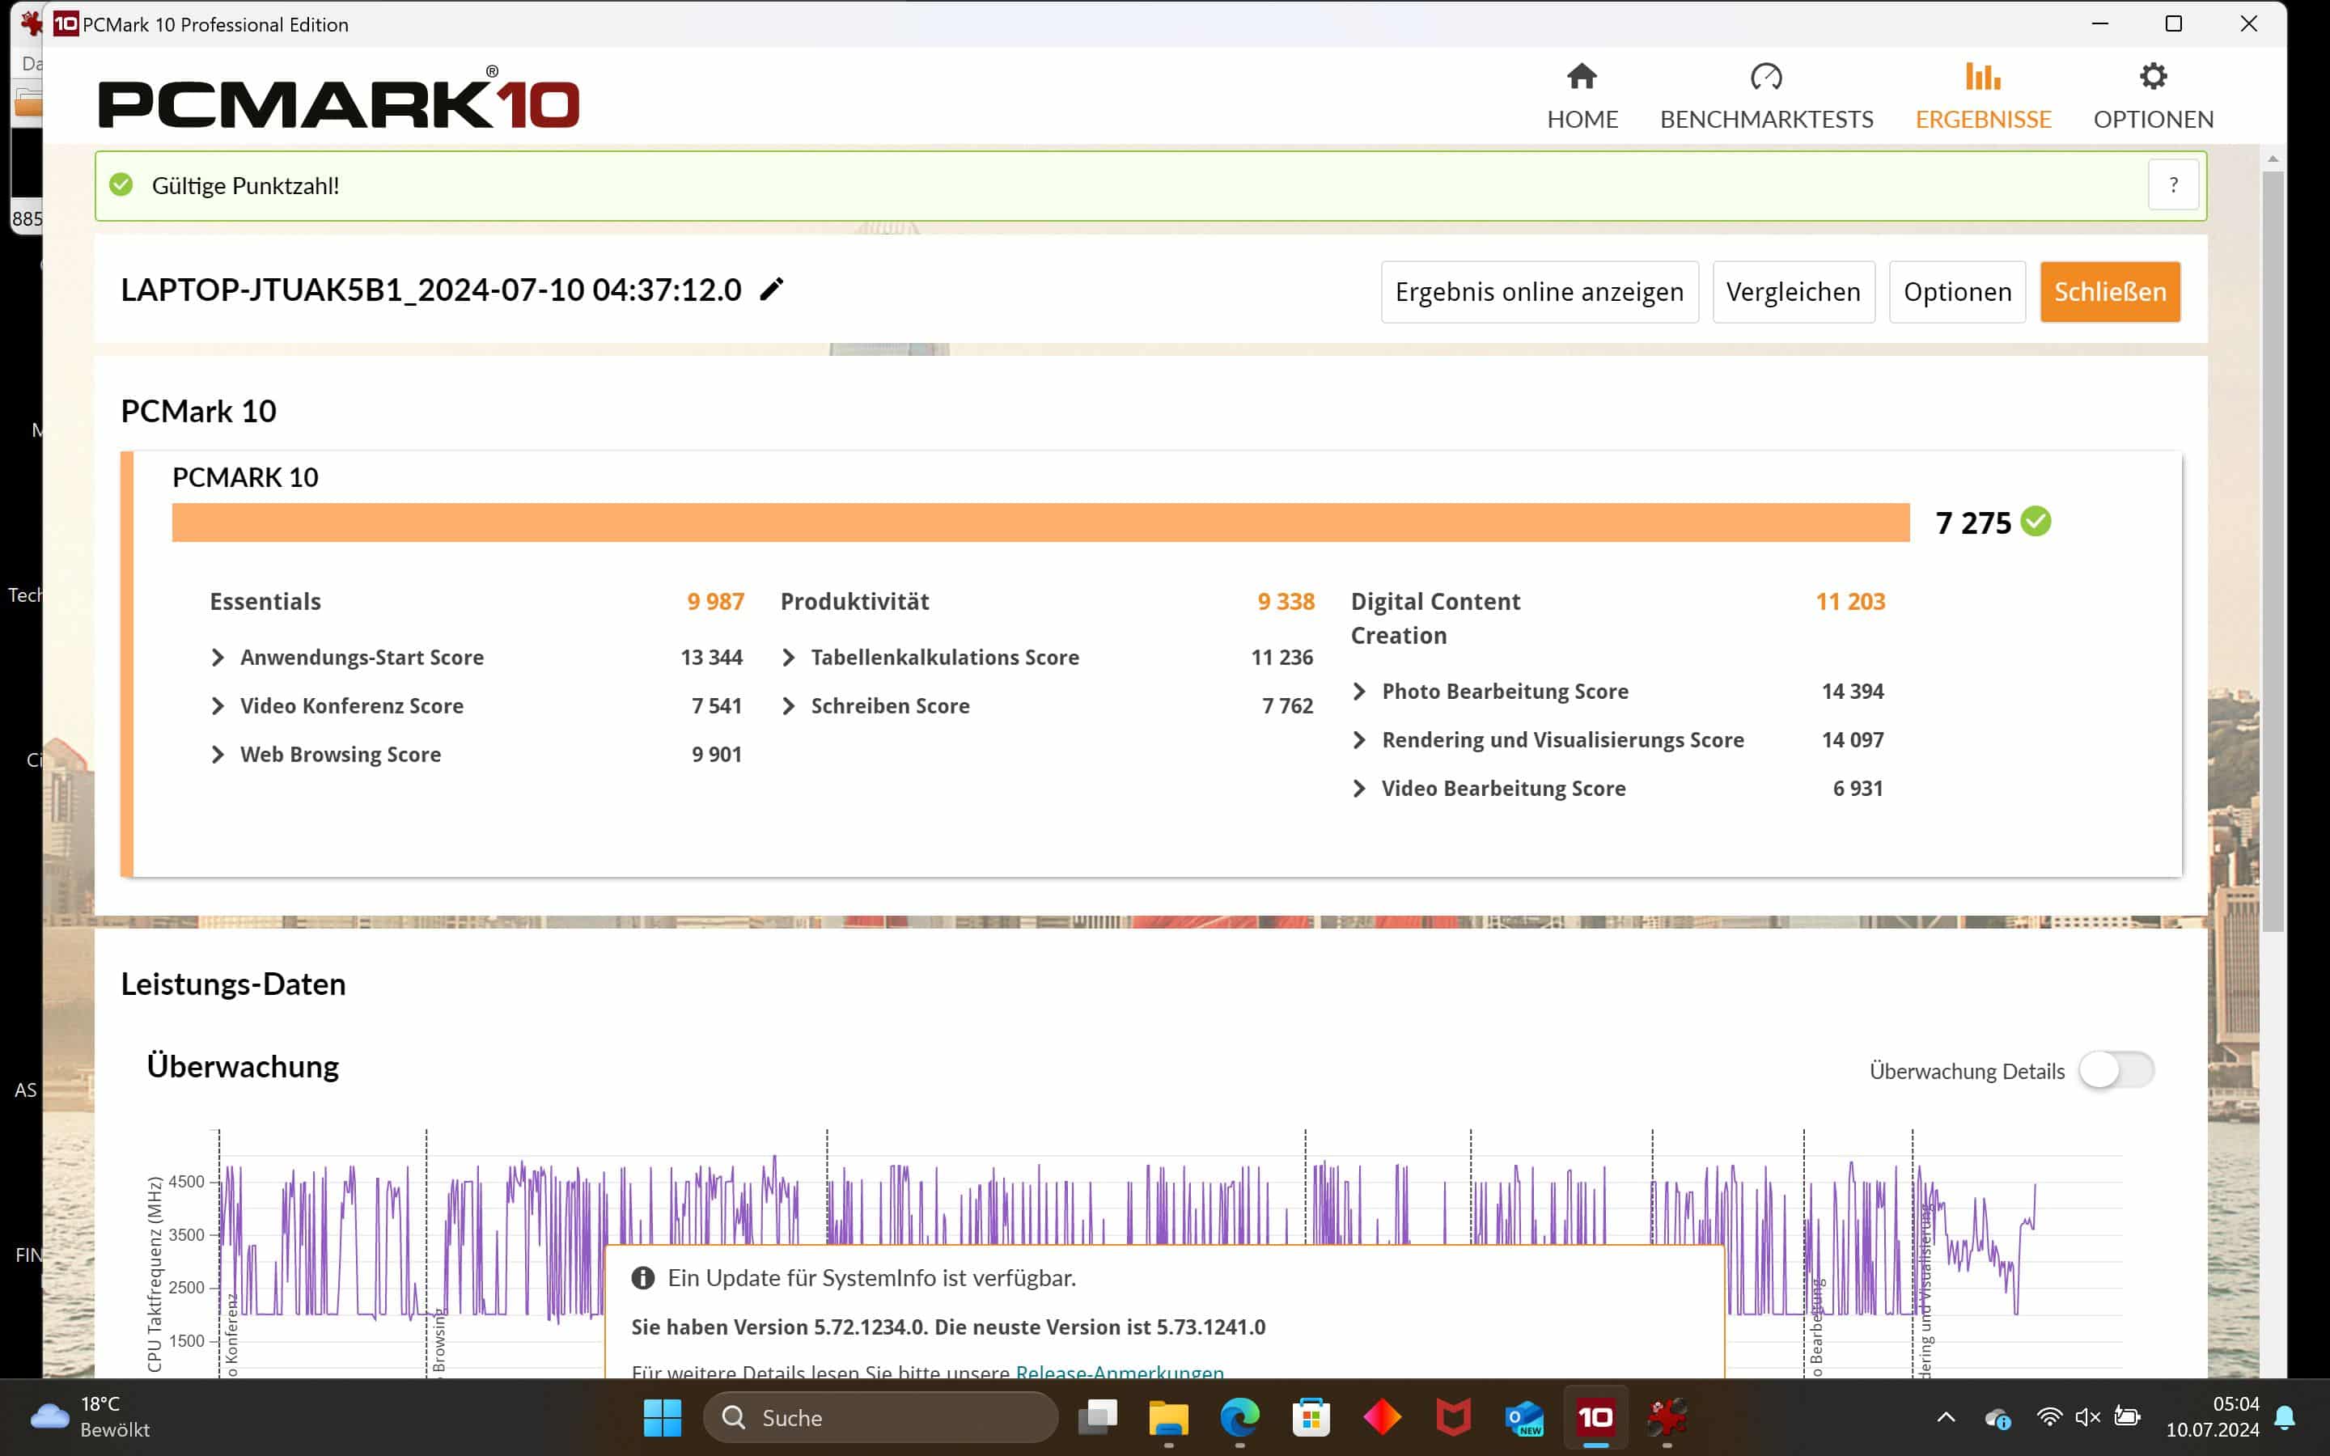Click the pencil icon to rename result
The image size is (2330, 1456).
[771, 290]
